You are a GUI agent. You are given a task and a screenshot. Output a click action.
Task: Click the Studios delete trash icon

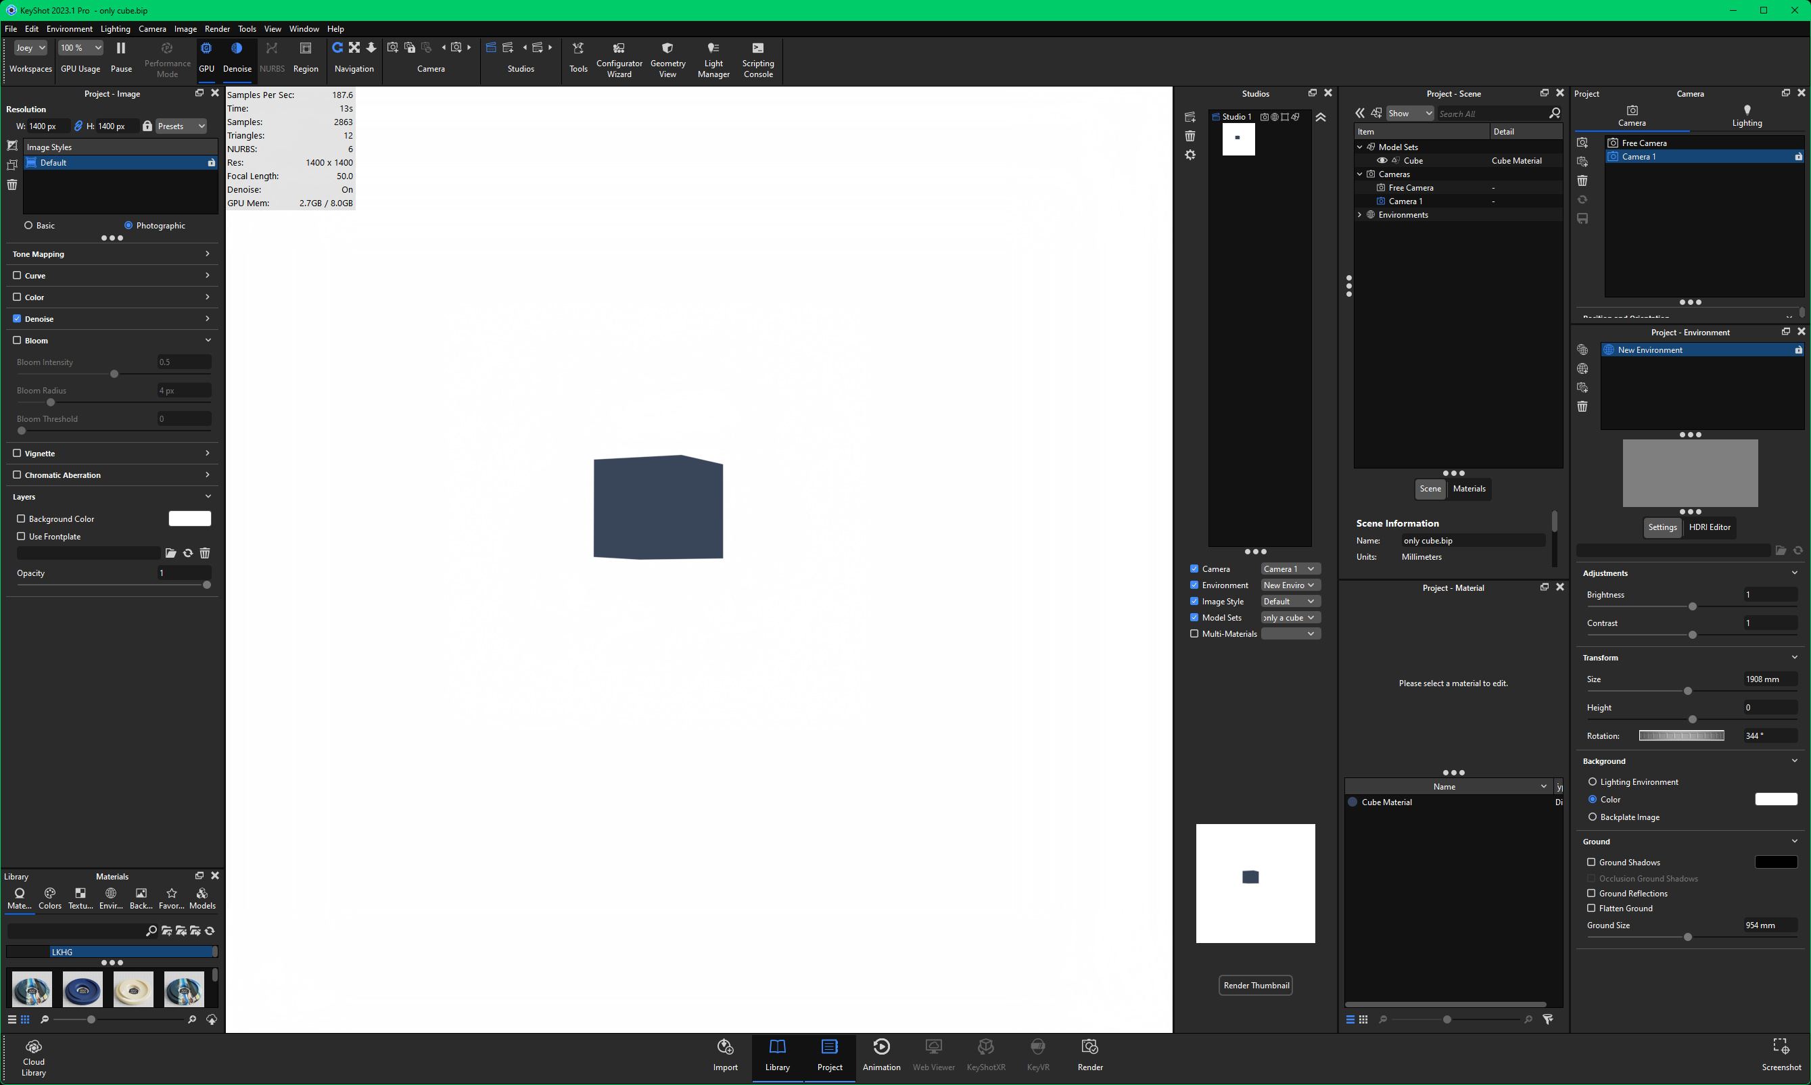[1190, 136]
